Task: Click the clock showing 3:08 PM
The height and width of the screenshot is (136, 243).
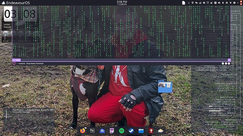Action: tap(122, 3)
